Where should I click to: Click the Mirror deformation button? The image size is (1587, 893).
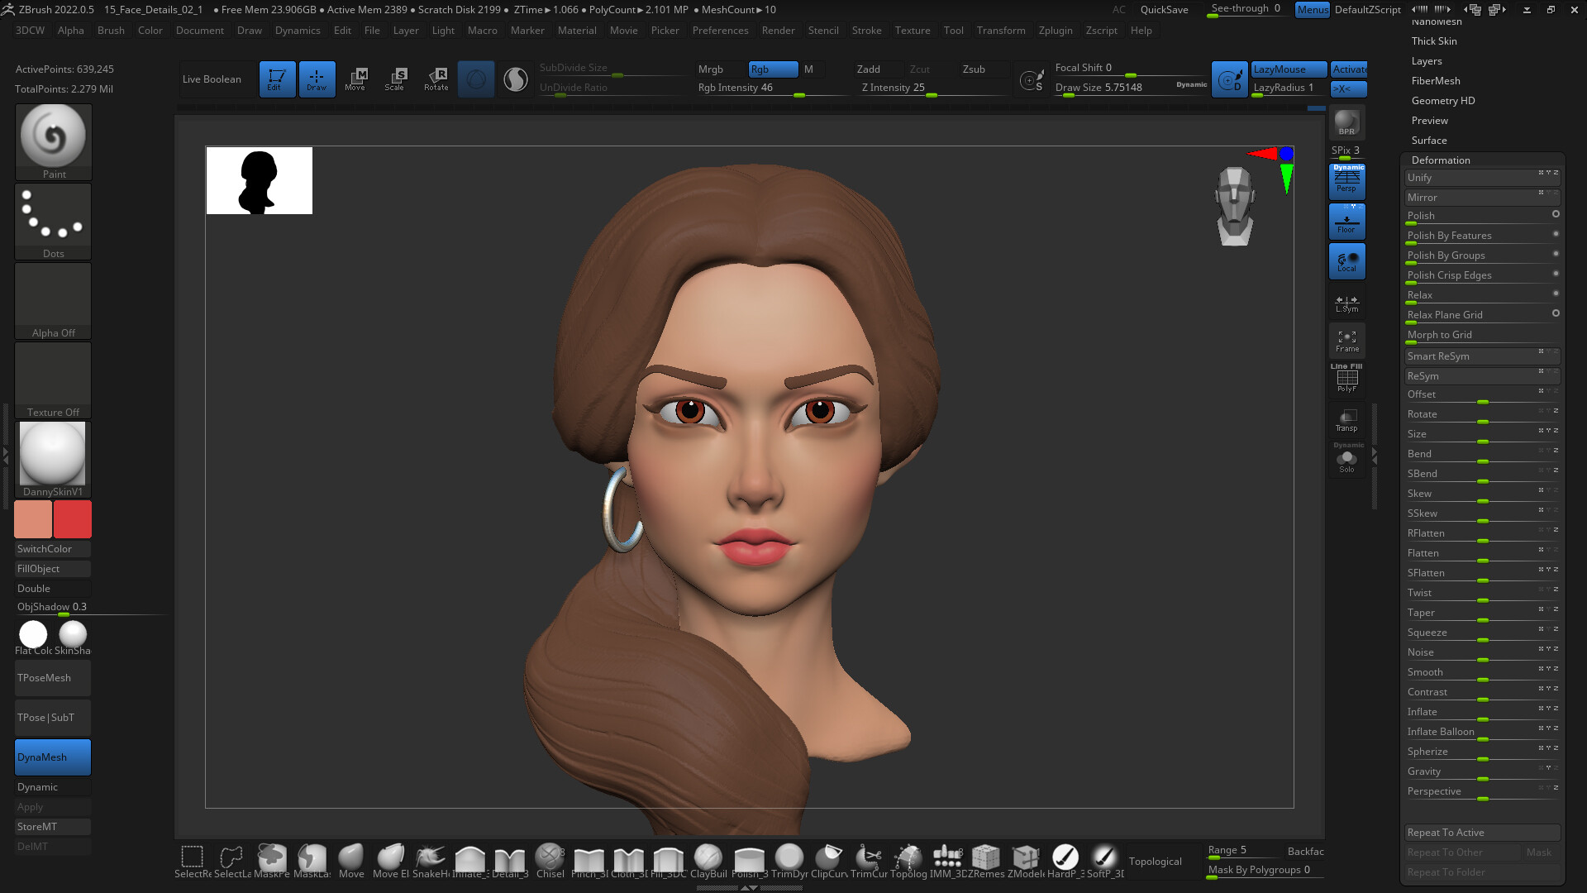1470,196
